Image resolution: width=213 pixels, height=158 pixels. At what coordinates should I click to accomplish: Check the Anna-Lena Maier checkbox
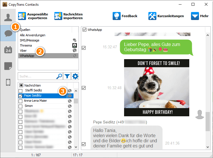tap(20, 101)
